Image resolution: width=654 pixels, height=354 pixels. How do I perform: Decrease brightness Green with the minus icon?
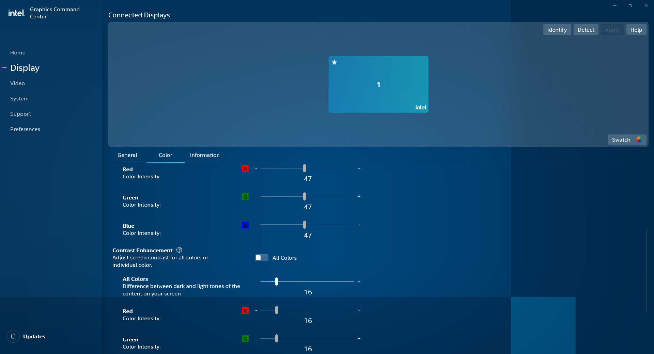(x=256, y=197)
